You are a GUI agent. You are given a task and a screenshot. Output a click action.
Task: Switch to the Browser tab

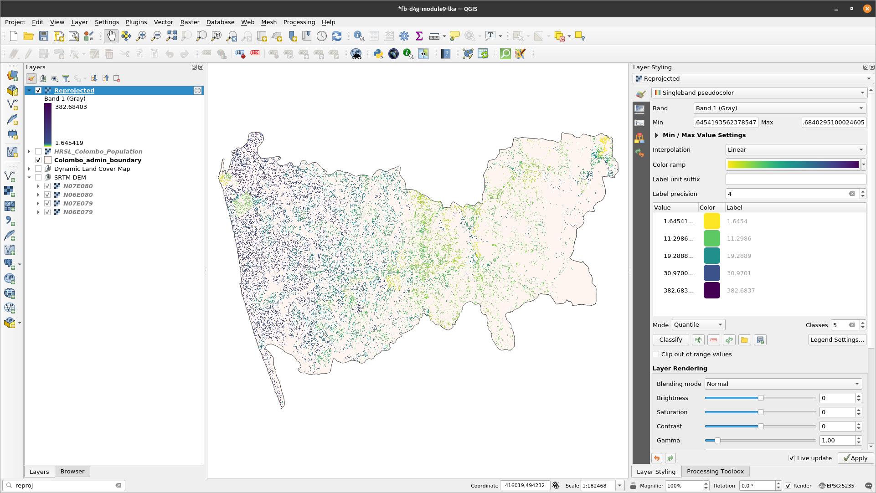[72, 472]
